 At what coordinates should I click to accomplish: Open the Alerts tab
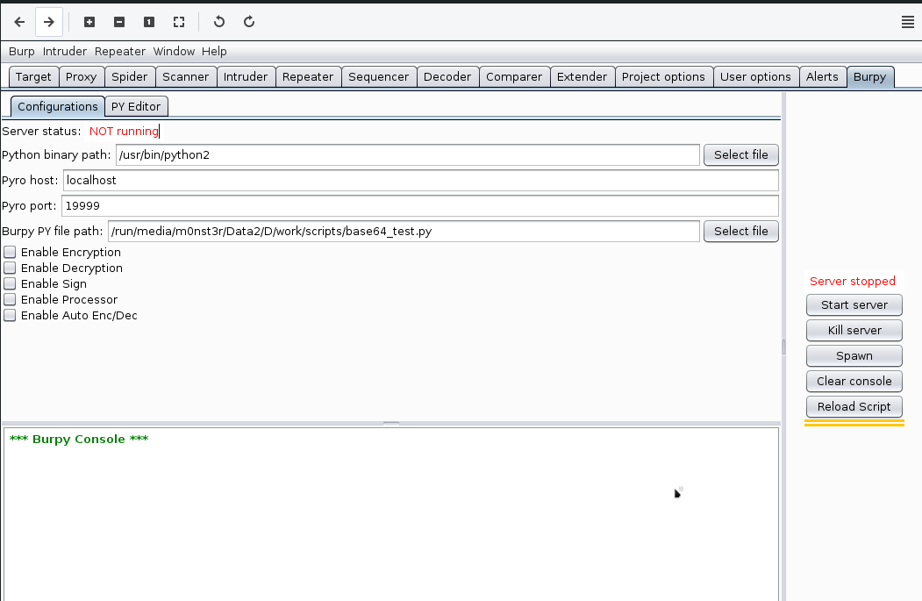point(822,77)
